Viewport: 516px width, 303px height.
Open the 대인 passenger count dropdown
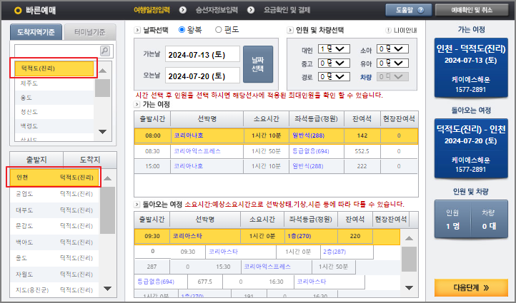tap(334, 49)
